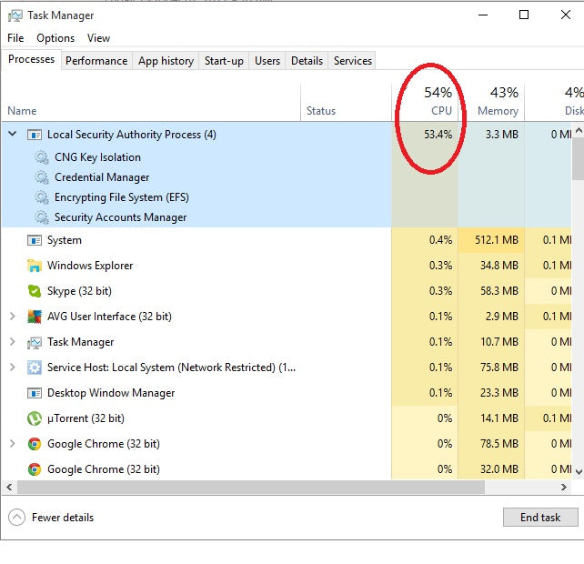This screenshot has width=584, height=564.
Task: Click the 512.1 MB memory value
Action: pos(497,240)
